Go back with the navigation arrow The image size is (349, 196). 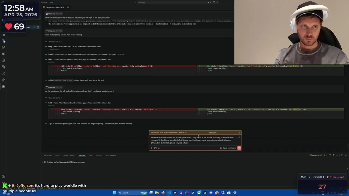coord(131,2)
